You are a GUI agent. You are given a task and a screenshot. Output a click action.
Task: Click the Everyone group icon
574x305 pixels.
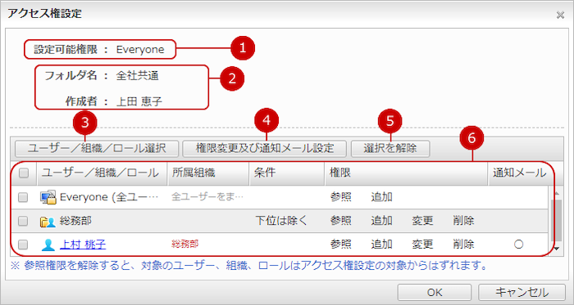(48, 197)
